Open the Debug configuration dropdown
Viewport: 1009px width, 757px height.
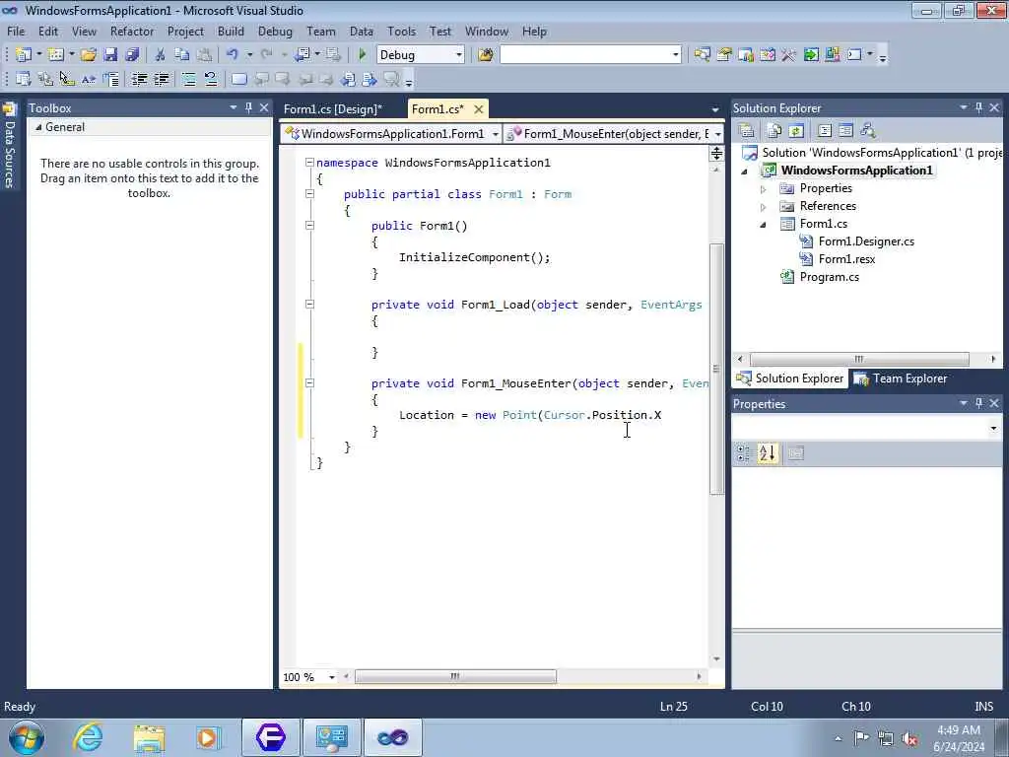(459, 55)
